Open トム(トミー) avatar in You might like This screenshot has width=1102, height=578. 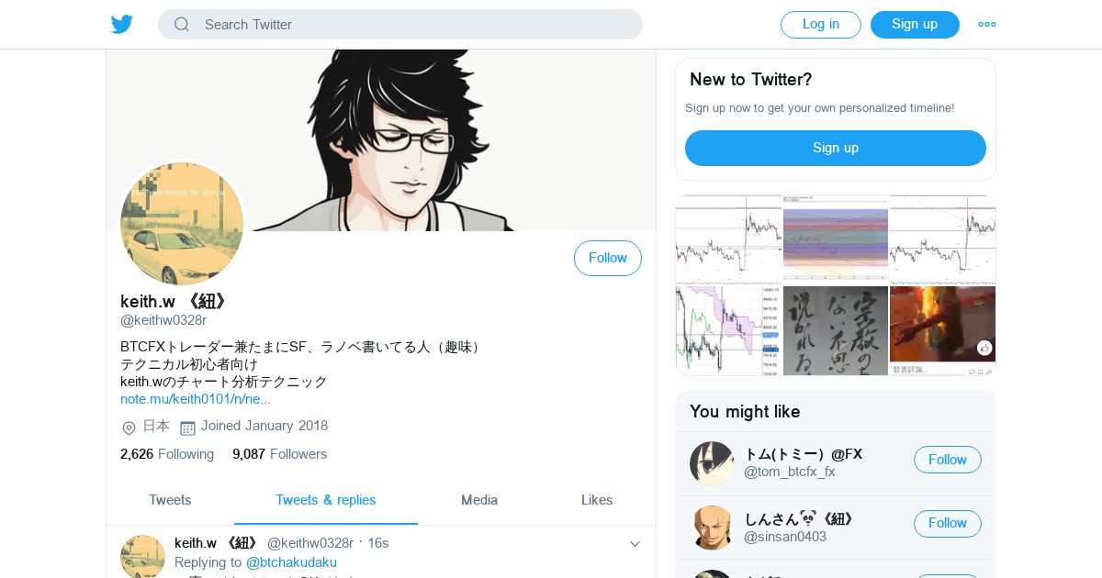point(712,463)
